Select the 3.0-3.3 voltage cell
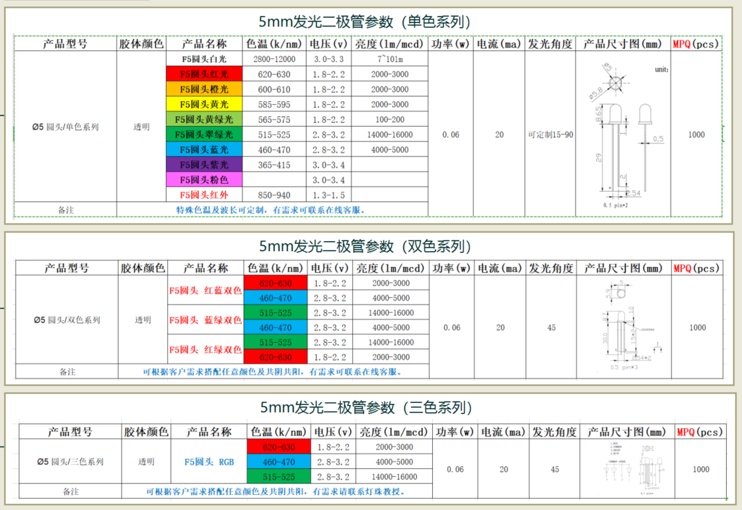 (x=328, y=59)
